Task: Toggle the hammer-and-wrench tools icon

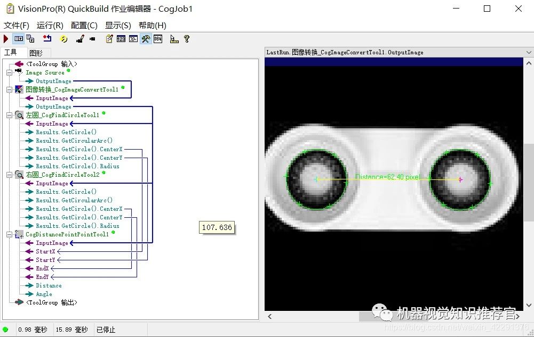Action: point(146,39)
